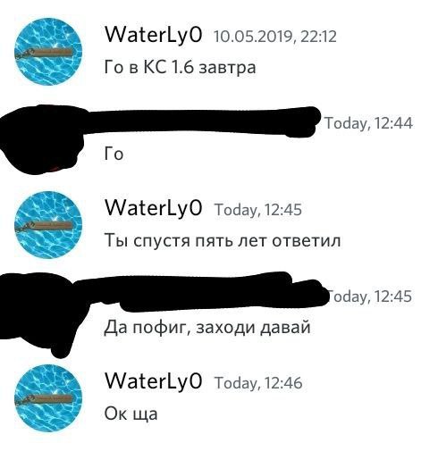
Task: Select the message 'Да пофиг, заходи давай'
Action: [x=207, y=328]
